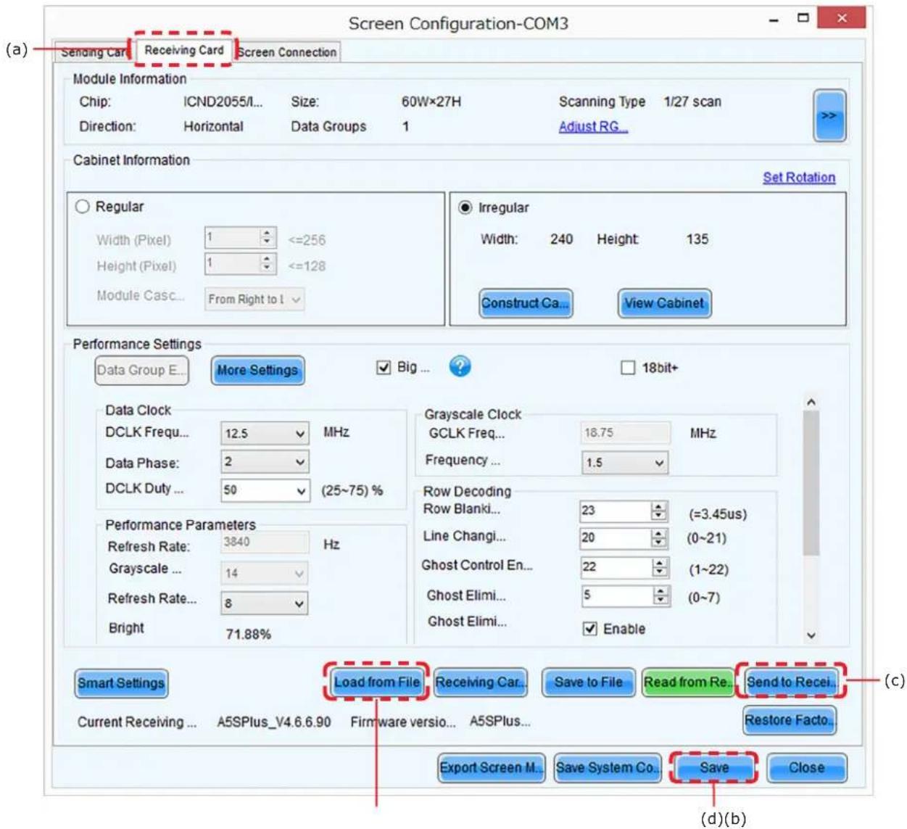Open the Module Cascade direction dropdown

[x=254, y=299]
